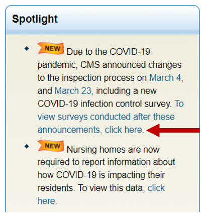
Task: Click the 'here.' link on last line
Action: (x=47, y=201)
